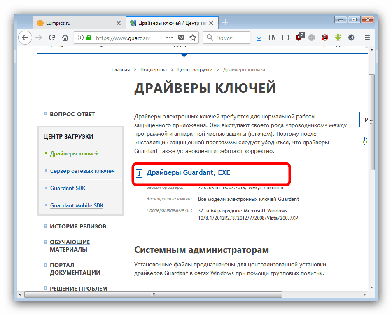
Task: Reload the current page
Action: point(52,38)
